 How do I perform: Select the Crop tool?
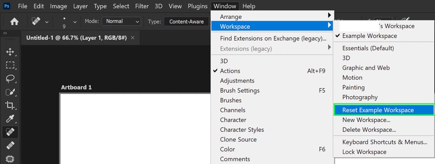click(x=10, y=105)
